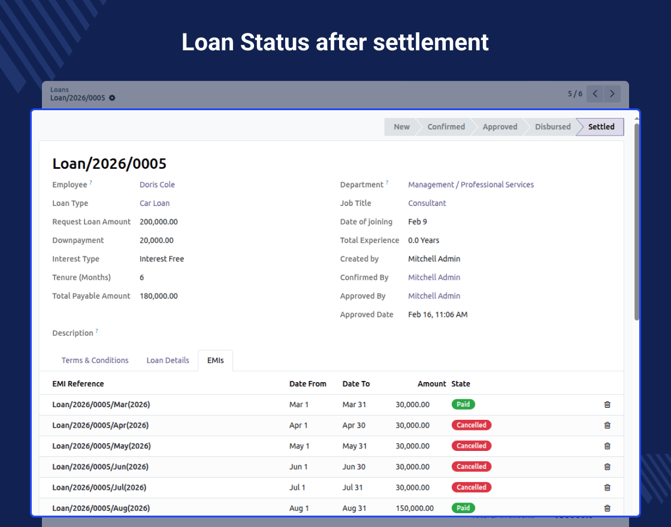Open employee Doris Cole link
Screen dimensions: 671x527
tap(157, 185)
